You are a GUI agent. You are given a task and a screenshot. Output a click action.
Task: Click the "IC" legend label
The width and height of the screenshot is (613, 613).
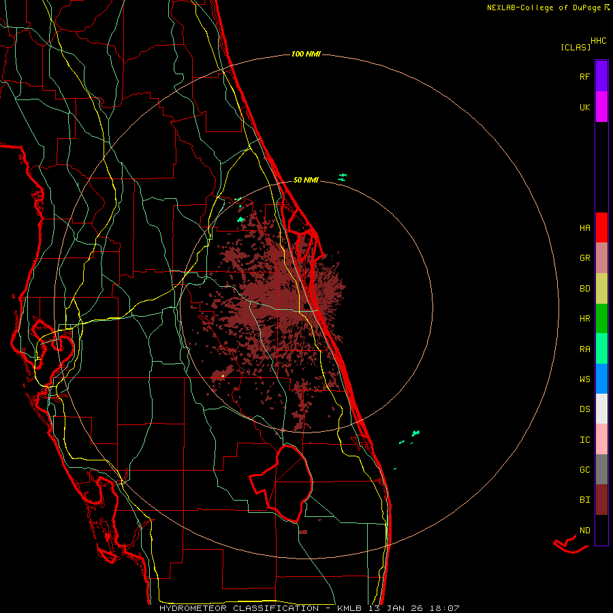pos(584,440)
